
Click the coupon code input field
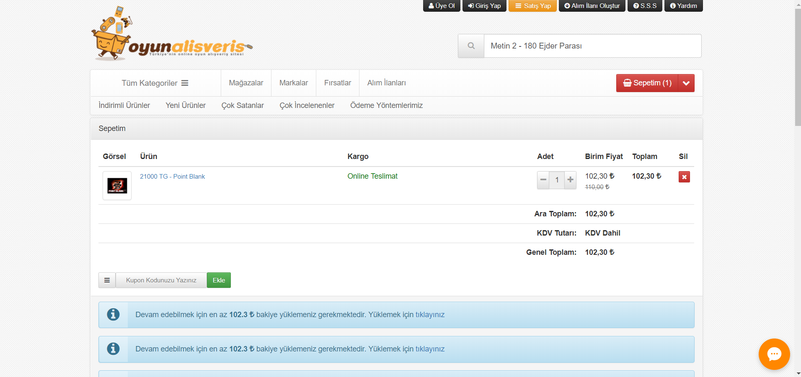tap(161, 280)
